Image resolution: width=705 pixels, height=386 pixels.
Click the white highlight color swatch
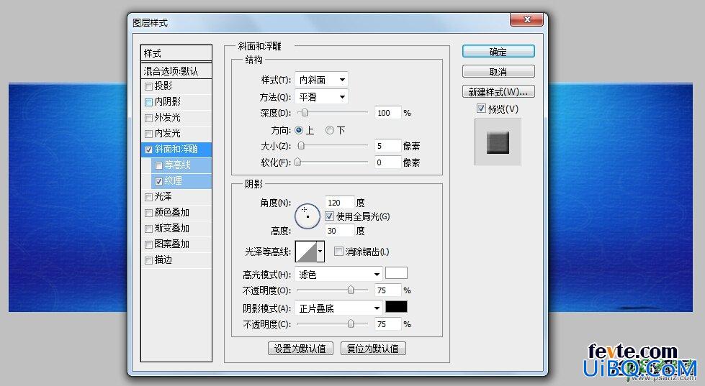[x=397, y=273]
